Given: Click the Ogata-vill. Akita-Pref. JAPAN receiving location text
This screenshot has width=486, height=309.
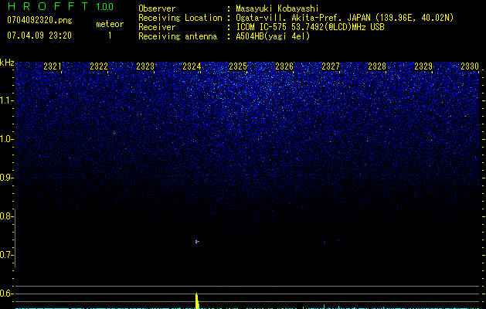Looking at the screenshot, I should point(345,18).
